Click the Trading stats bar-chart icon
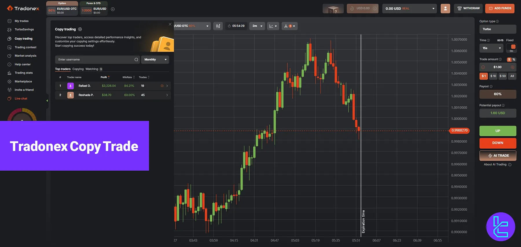The width and height of the screenshot is (521, 247). tap(10, 73)
